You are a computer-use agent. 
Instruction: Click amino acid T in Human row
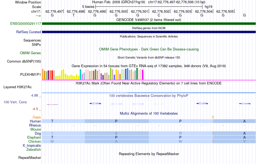[52, 121]
